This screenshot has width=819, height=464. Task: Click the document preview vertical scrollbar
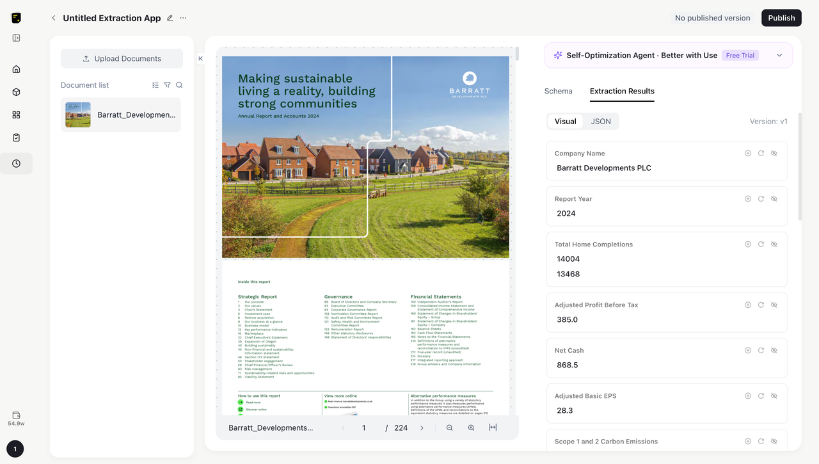coord(517,54)
